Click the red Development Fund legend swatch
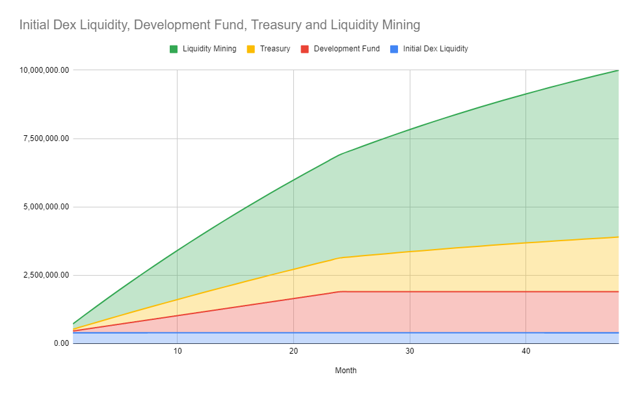638x394 pixels. [304, 49]
